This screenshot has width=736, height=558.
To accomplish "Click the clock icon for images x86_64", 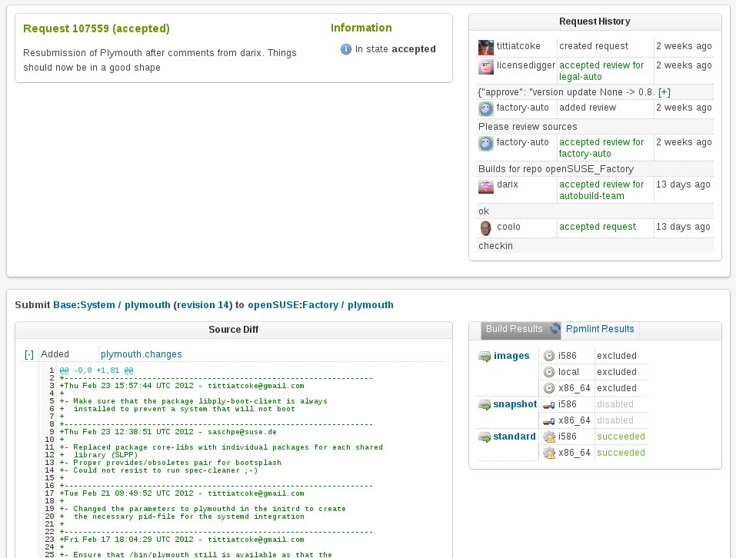I will coord(548,388).
